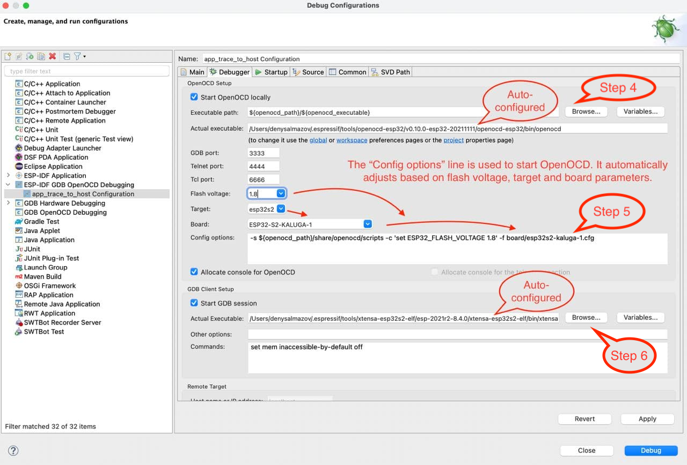Click the New launch configuration icon
Viewport: 687px width, 465px height.
8,56
